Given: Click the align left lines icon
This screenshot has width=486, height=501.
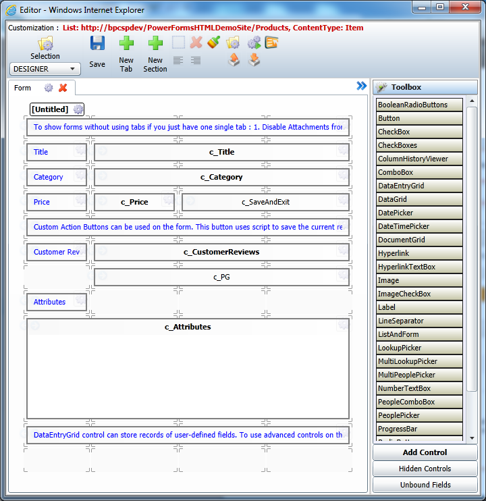Looking at the screenshot, I should pyautogui.click(x=178, y=60).
